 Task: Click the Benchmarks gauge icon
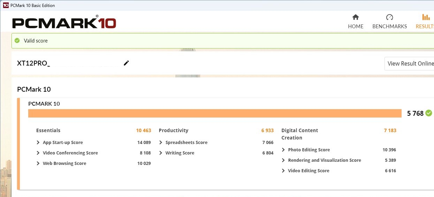pos(389,17)
